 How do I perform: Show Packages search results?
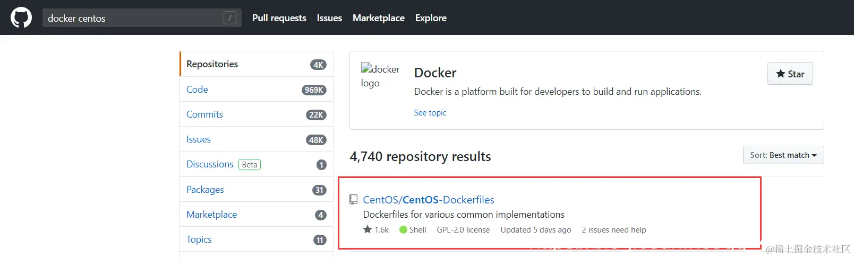(x=205, y=190)
